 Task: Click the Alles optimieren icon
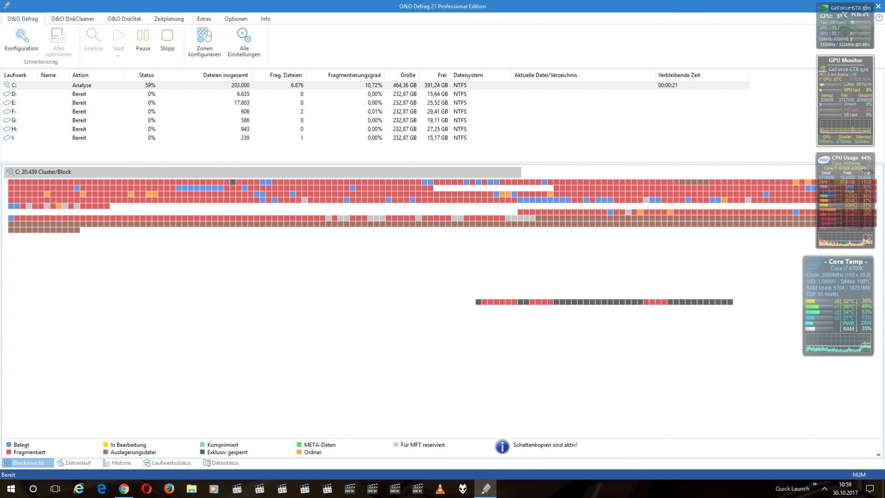(59, 36)
